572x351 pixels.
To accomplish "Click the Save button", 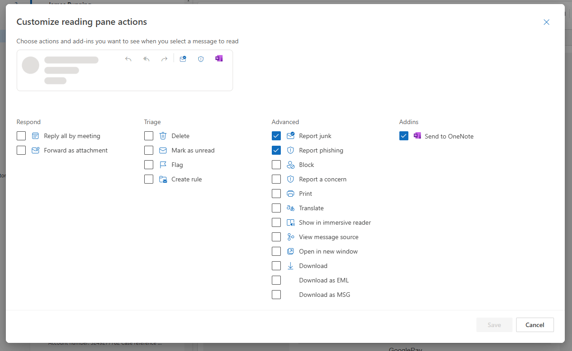I will [494, 325].
